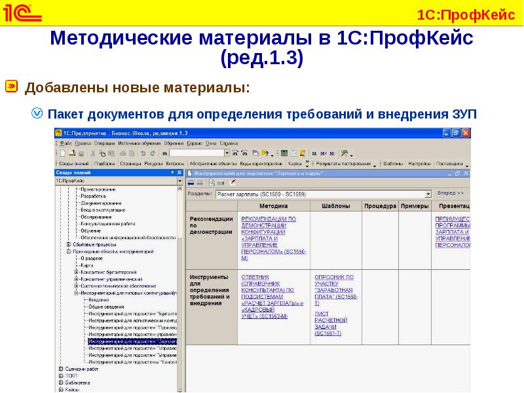
Task: Close the Своды знаний side panel
Action: click(179, 172)
